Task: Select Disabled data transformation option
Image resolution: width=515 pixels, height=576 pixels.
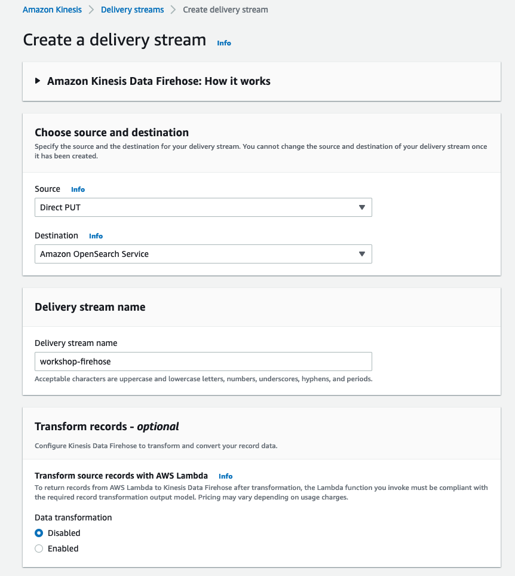Action: (x=39, y=533)
